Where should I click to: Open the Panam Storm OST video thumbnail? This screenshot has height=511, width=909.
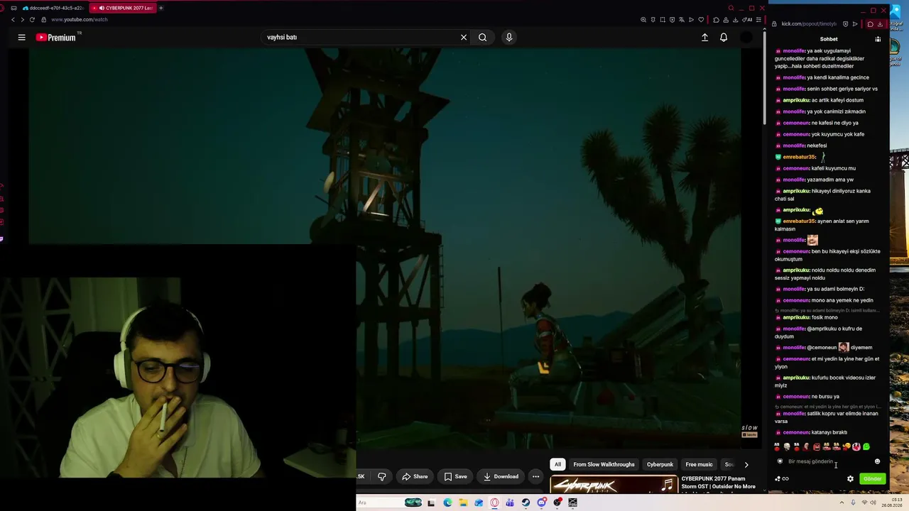point(614,484)
